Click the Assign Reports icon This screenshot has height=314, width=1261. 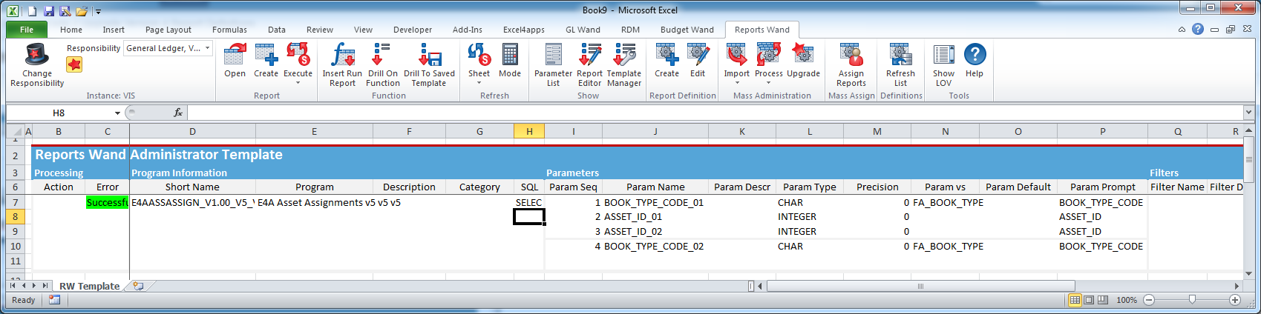(x=851, y=55)
